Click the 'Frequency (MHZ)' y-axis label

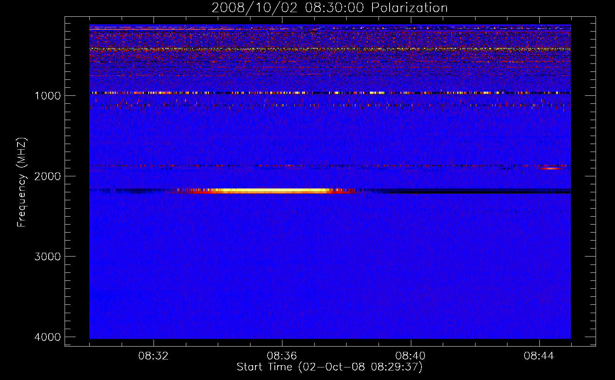(22, 182)
